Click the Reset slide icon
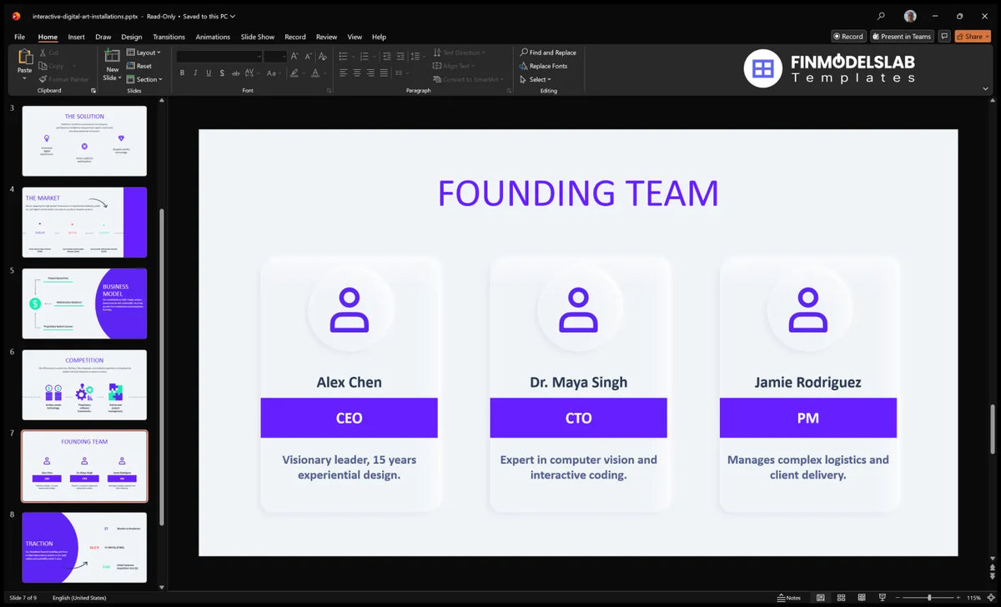The height and width of the screenshot is (607, 1001). point(139,66)
